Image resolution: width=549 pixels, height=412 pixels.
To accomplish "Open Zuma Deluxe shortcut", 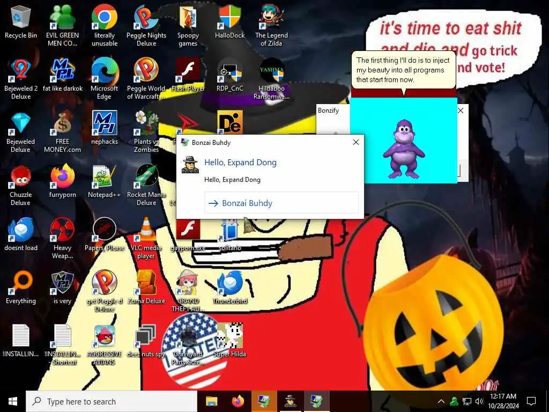I will (x=146, y=288).
